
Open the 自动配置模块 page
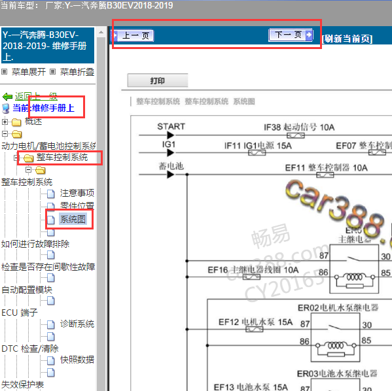tap(27, 290)
